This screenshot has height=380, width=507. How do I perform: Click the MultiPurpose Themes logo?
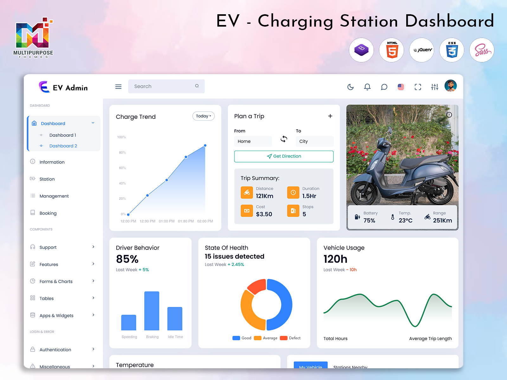(x=33, y=38)
